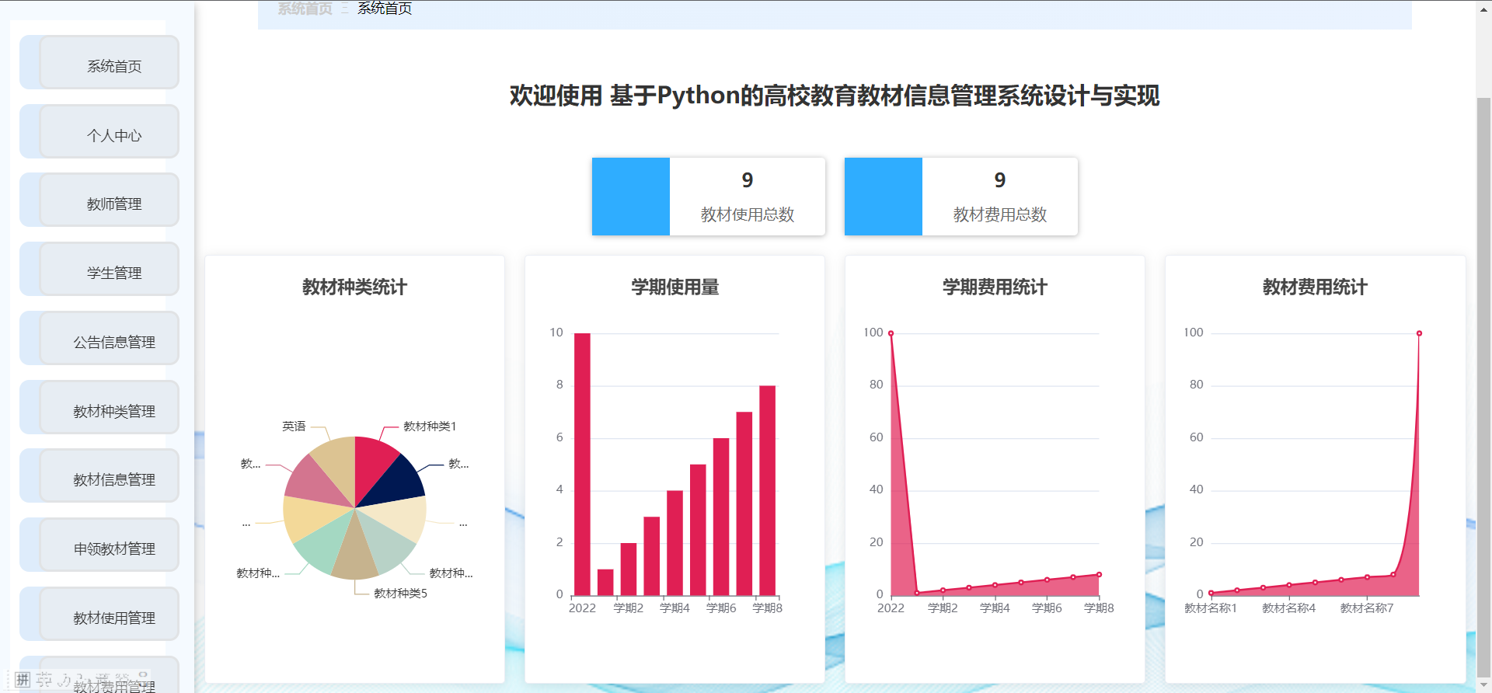Viewport: 1492px width, 693px height.
Task: Select the tan 教材种类5 pie slice
Action: (x=355, y=555)
